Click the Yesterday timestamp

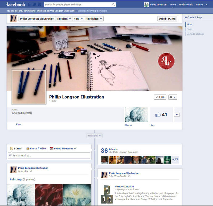click(x=23, y=171)
